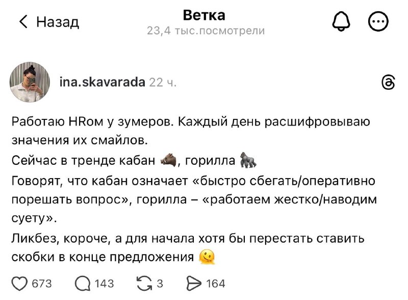
Task: Like the post with heart icon
Action: tap(19, 283)
